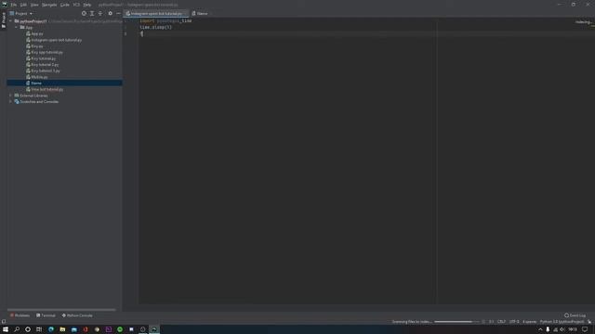Open the volume control in system tray
The width and height of the screenshot is (595, 334).
[x=562, y=329]
